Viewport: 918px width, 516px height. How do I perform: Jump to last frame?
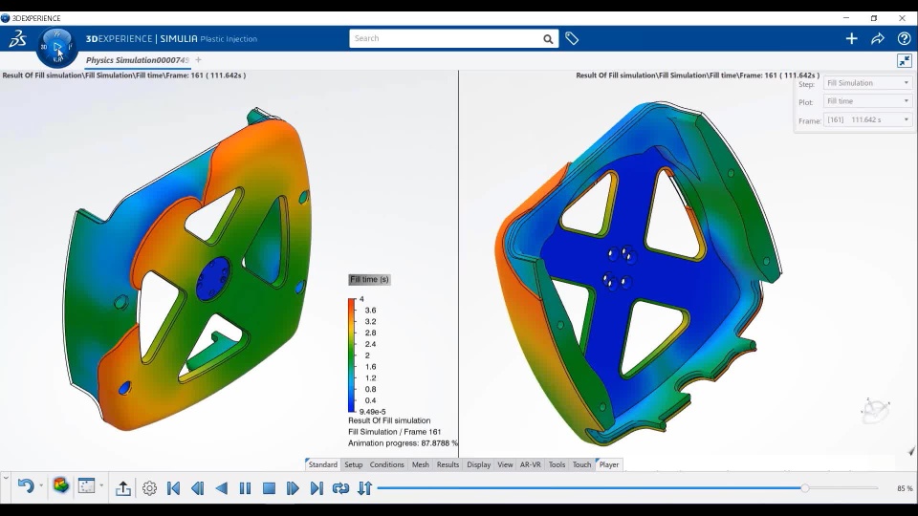pyautogui.click(x=317, y=488)
